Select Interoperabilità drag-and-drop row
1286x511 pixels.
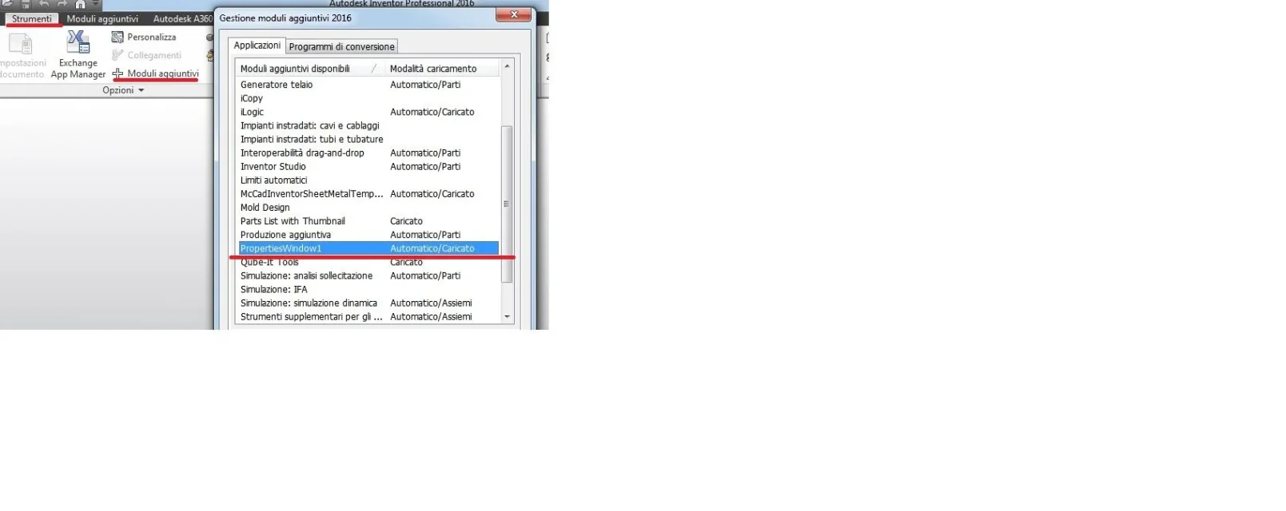click(x=368, y=153)
